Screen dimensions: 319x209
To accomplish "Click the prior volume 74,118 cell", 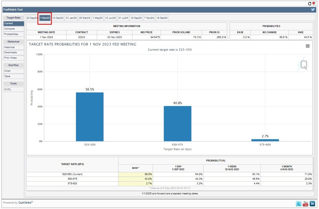I will [x=181, y=37].
